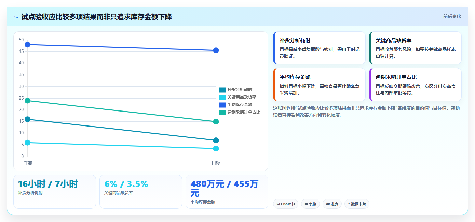Screen dimensions: 475x222
Task: Click the 关键商品缺货率 caption under 6%
Action: pyautogui.click(x=119, y=193)
